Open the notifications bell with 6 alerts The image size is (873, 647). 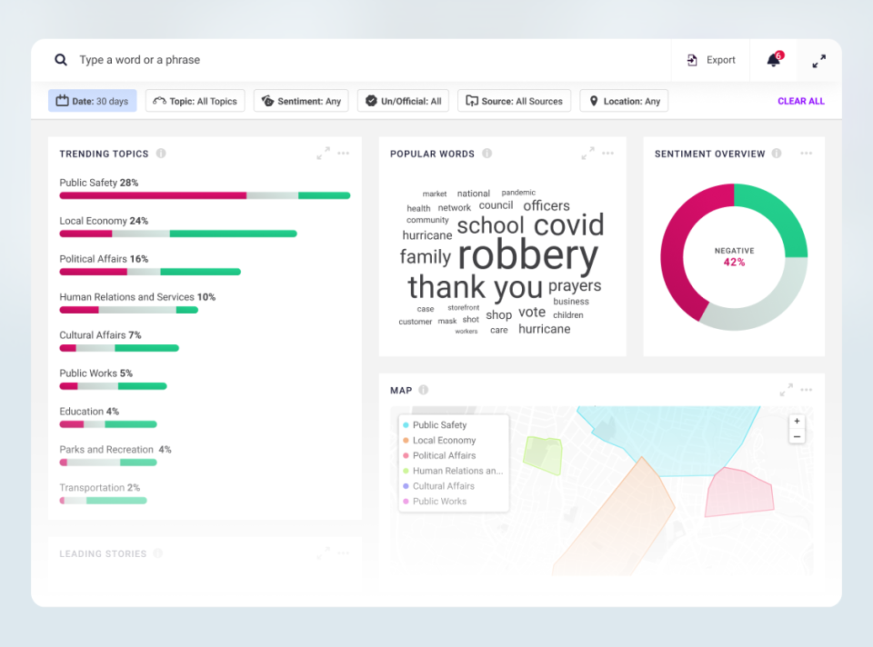pyautogui.click(x=774, y=59)
